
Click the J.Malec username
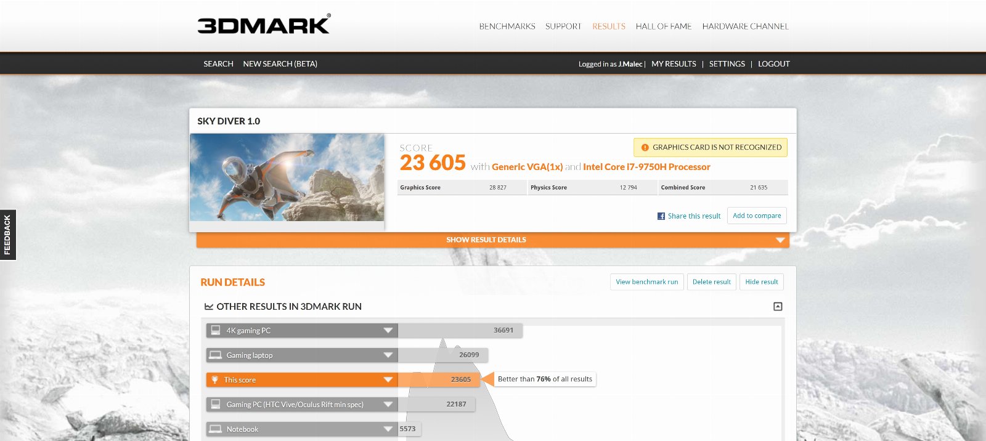click(x=630, y=64)
